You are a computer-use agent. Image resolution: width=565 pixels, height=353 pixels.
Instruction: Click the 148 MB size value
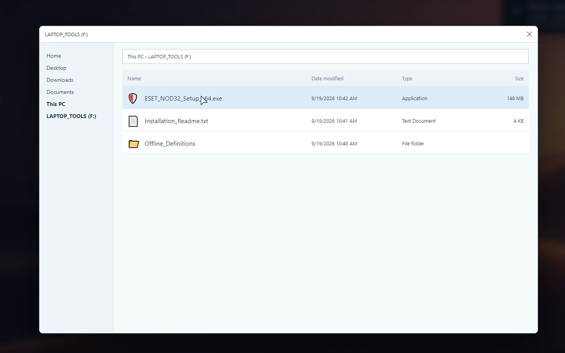[515, 99]
